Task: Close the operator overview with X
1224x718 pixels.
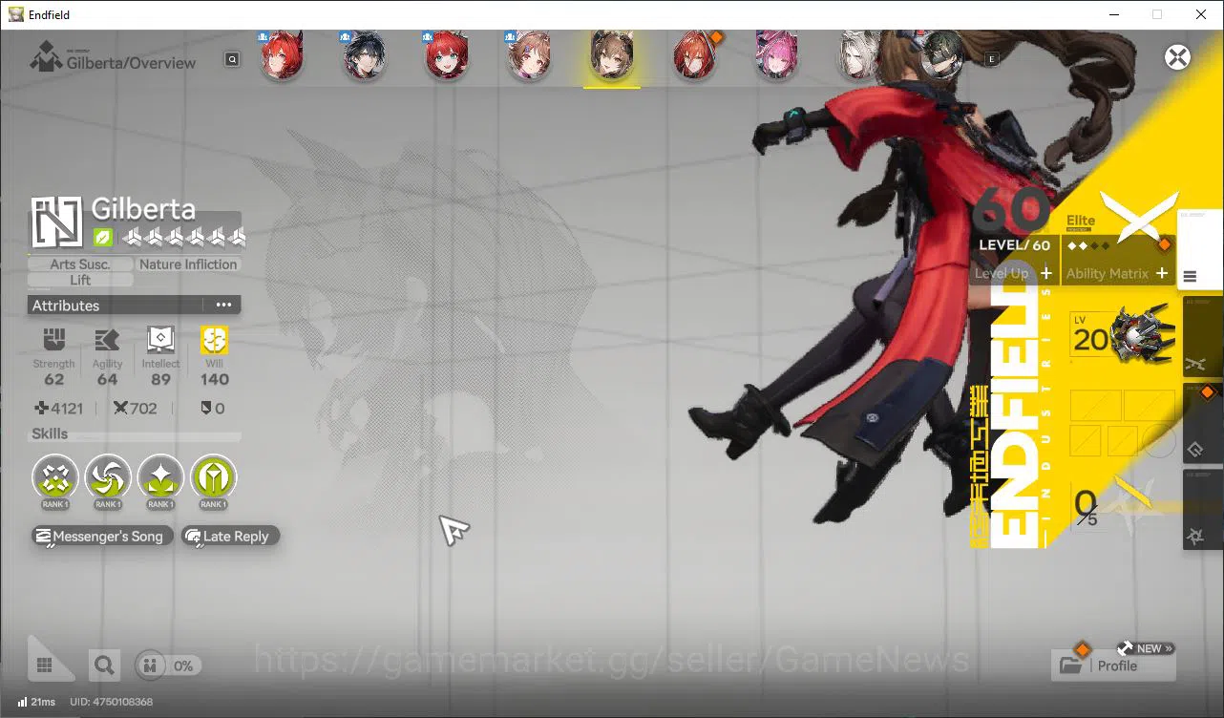Action: point(1177,57)
